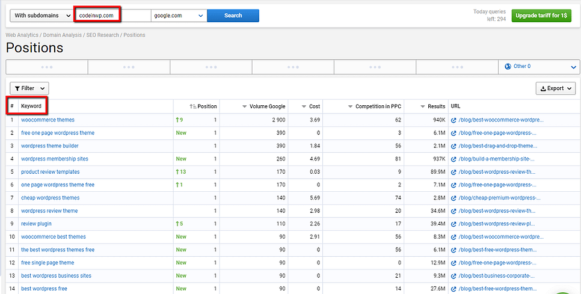This screenshot has width=581, height=294.
Task: Open wordpress membership sites keyword link
Action: pyautogui.click(x=54, y=159)
